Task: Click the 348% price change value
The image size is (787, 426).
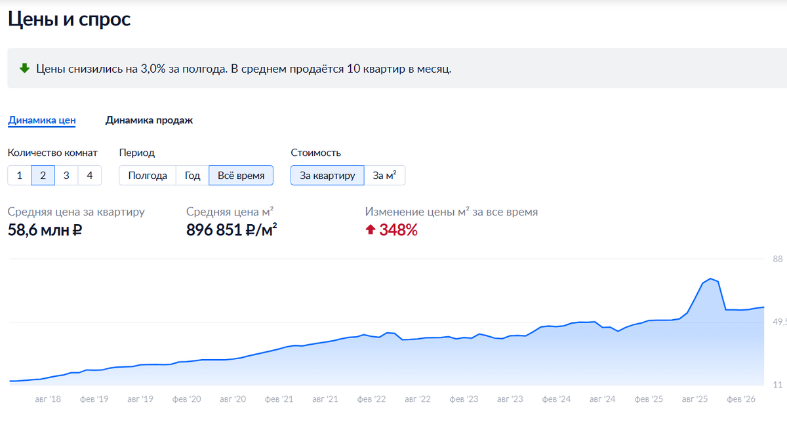Action: (x=398, y=230)
